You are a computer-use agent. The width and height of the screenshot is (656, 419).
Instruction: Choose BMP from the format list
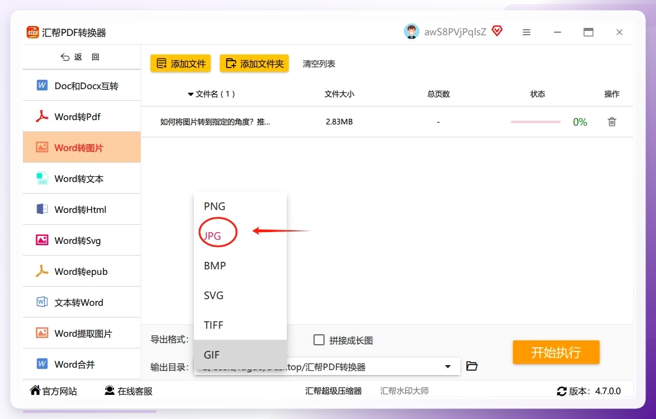tap(240, 266)
